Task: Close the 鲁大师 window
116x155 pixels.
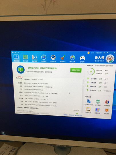Action: [115, 53]
